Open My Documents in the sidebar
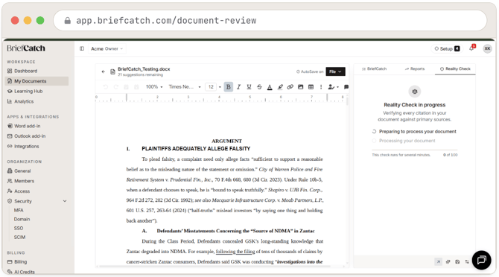This screenshot has height=277, width=499. [36, 81]
